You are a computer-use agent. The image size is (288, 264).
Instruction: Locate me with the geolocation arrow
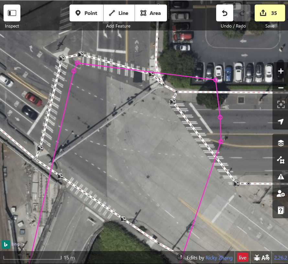[281, 121]
